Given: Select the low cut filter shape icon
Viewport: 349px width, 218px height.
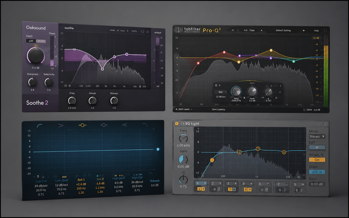Looking at the screenshot, I should [39, 126].
